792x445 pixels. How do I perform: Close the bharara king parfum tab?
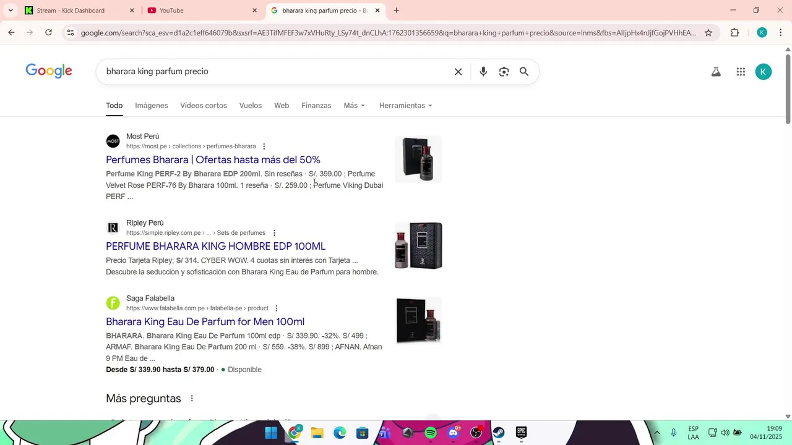[x=377, y=11]
